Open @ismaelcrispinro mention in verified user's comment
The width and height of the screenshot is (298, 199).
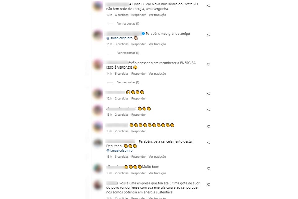(119, 38)
